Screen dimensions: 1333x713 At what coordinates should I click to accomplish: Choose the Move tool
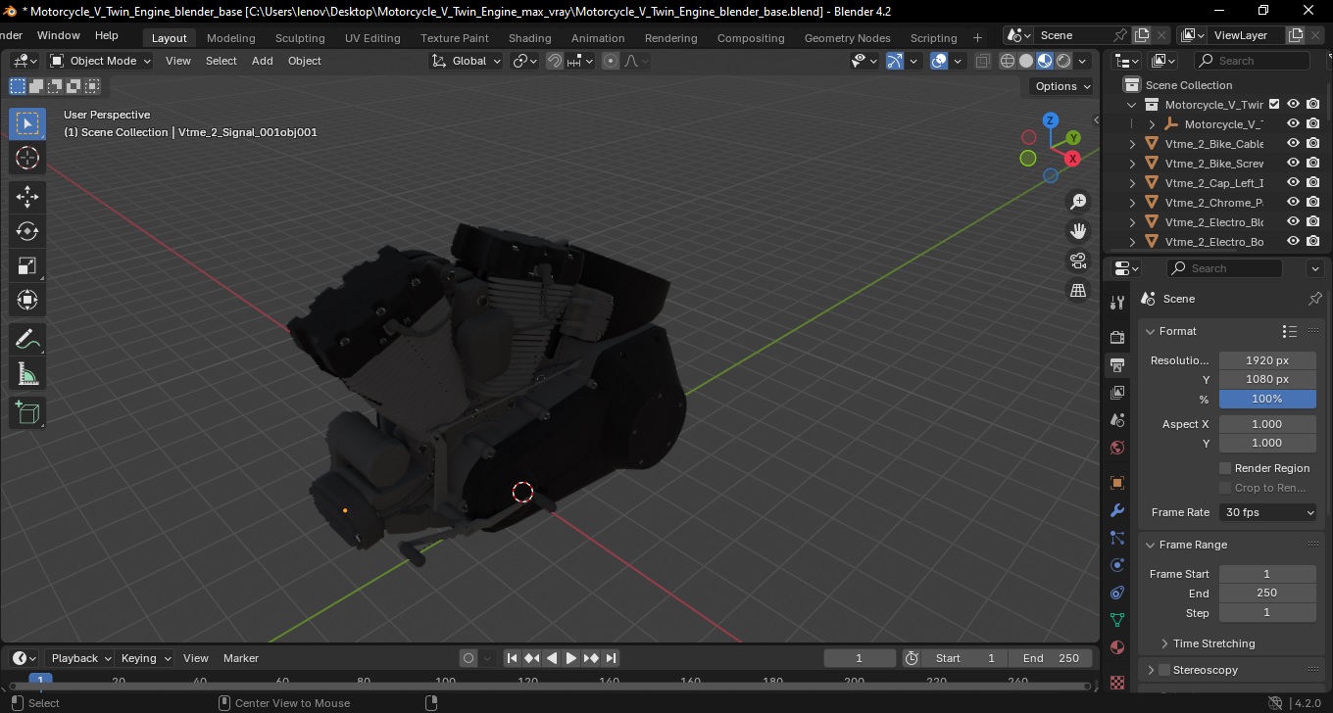[27, 197]
